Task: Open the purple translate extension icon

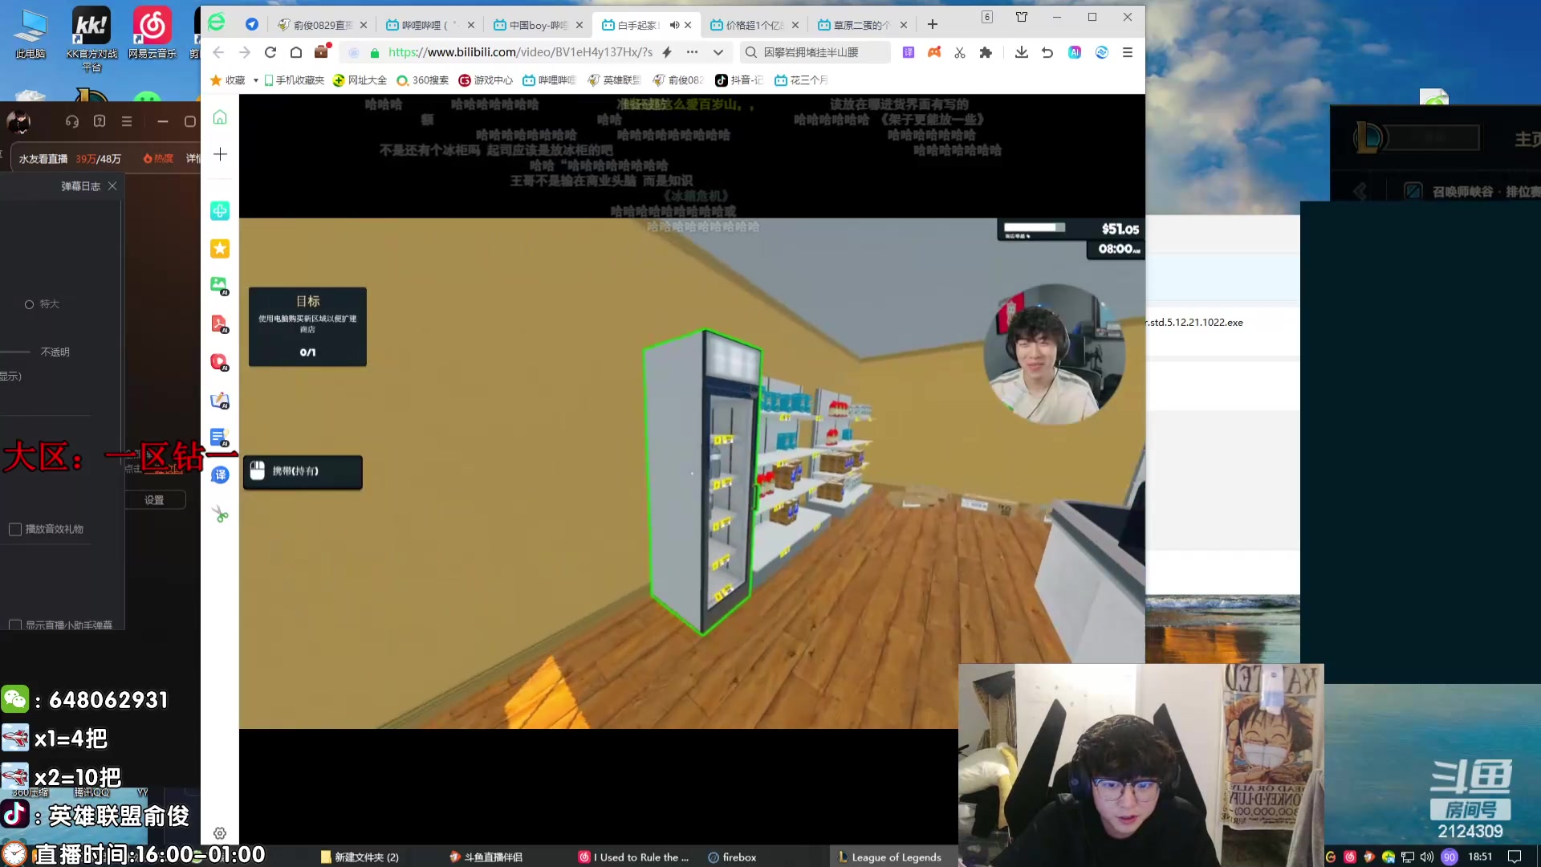Action: 909,52
